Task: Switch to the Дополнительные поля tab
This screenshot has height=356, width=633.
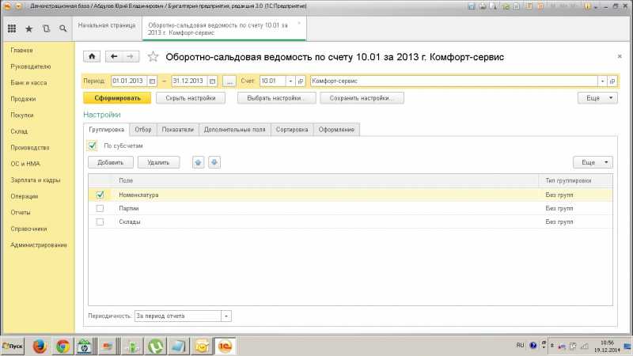Action: click(234, 130)
